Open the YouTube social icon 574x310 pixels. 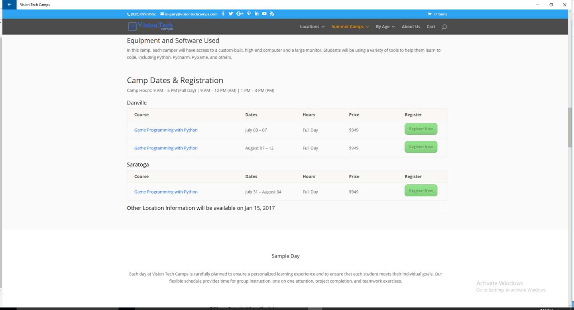264,14
